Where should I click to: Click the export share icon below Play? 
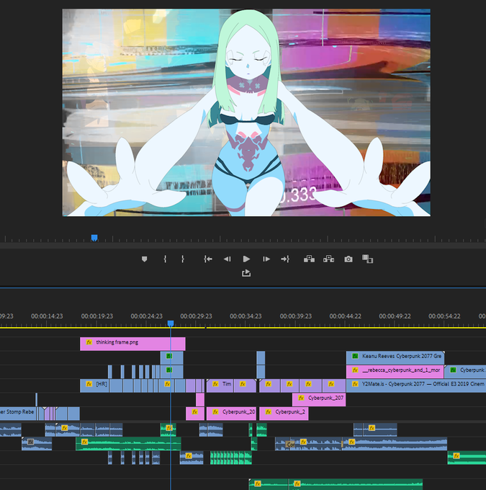[246, 273]
